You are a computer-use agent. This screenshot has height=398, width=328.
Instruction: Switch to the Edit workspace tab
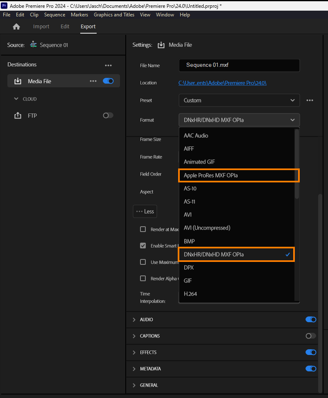[x=65, y=26]
